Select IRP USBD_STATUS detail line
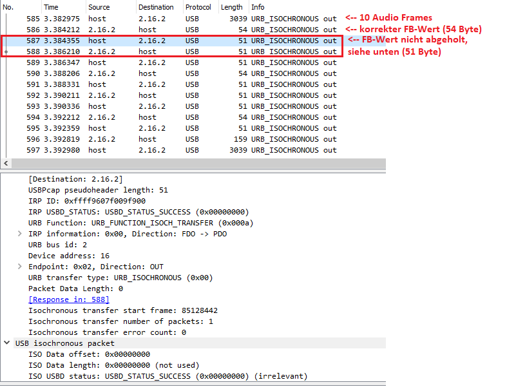 [x=139, y=212]
